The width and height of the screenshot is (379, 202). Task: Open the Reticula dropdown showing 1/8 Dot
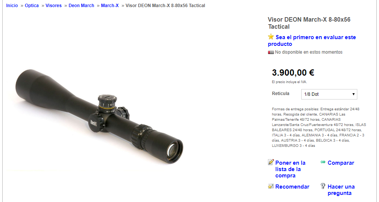329,94
